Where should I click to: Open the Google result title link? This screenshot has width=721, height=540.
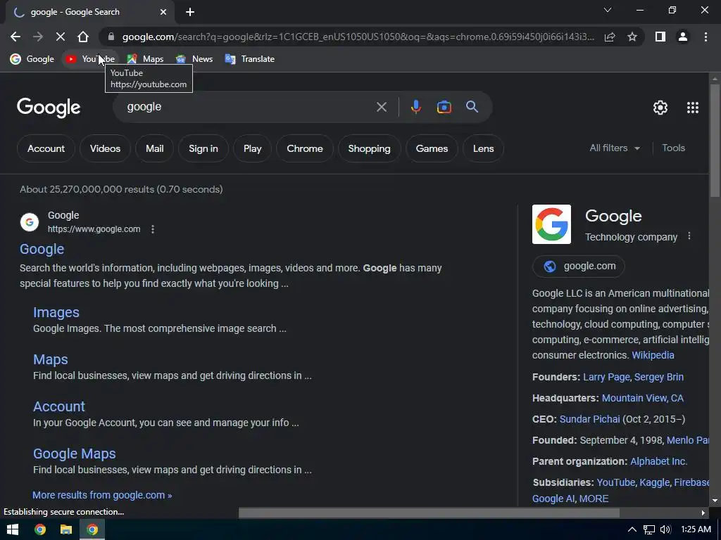pyautogui.click(x=42, y=249)
